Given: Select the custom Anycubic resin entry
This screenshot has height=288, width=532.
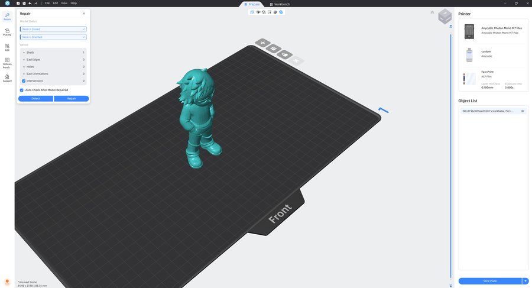Looking at the screenshot, I should pyautogui.click(x=494, y=54).
